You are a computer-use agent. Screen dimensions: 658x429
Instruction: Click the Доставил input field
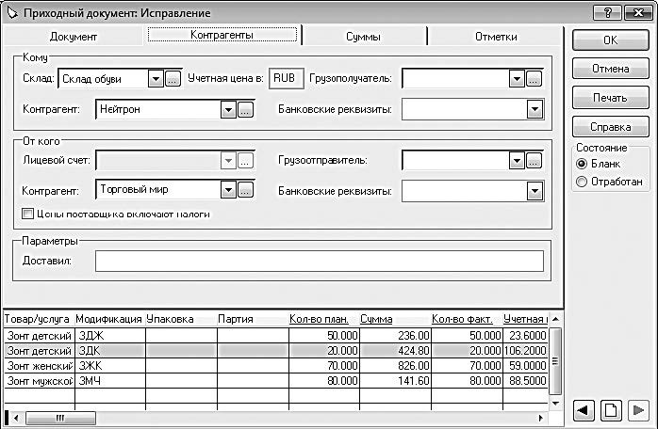(320, 261)
